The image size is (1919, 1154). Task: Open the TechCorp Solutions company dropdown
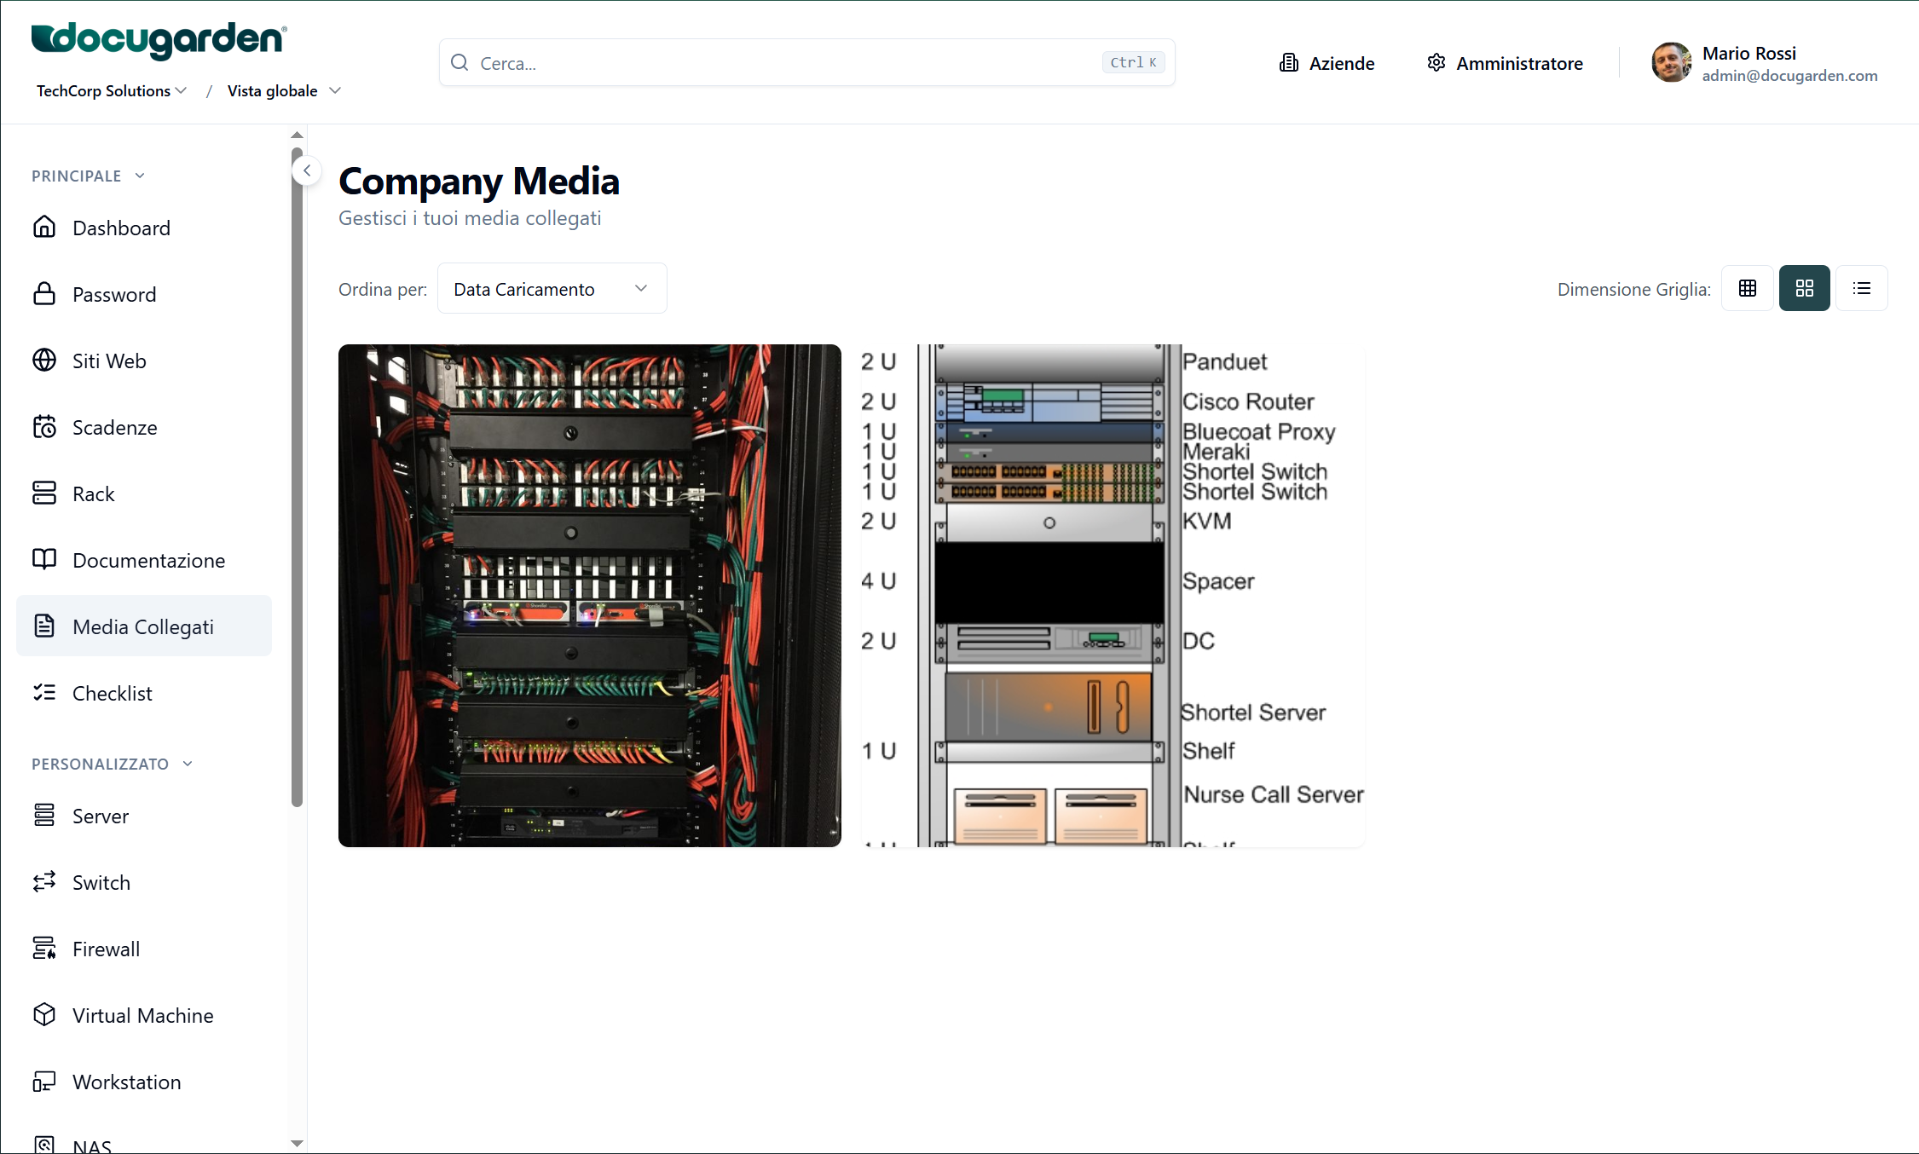pos(112,91)
